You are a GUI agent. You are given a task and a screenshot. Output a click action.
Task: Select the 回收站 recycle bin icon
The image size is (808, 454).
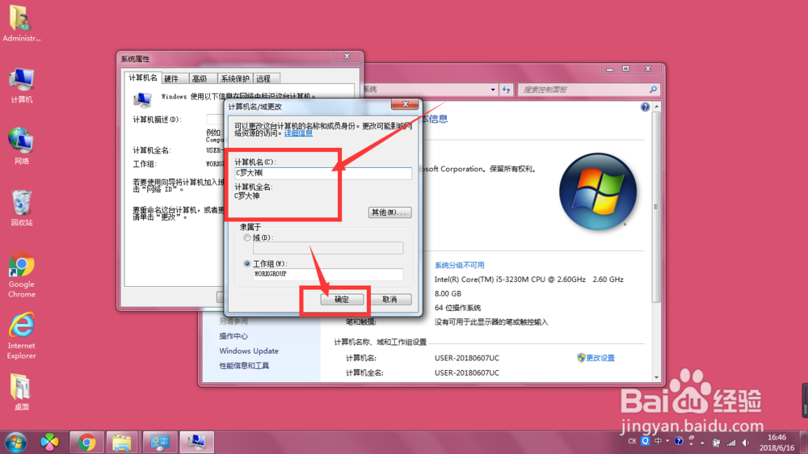click(21, 208)
